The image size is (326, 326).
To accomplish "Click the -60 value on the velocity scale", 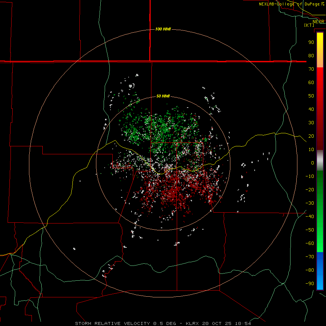I will pos(310,243).
